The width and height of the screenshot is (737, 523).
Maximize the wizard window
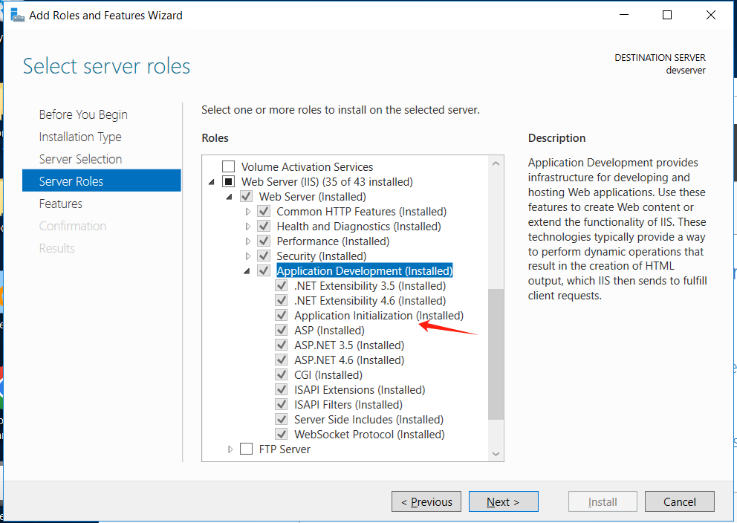click(667, 15)
